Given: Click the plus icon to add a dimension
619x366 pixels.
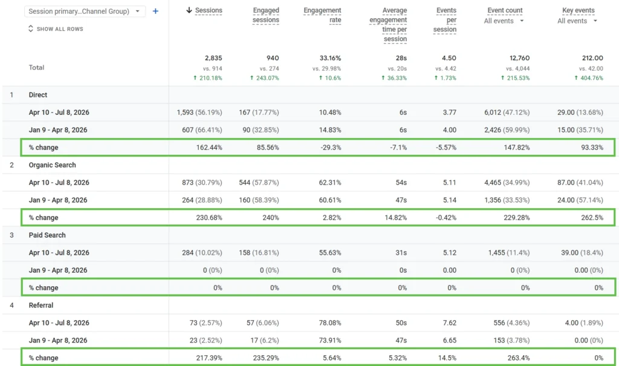Looking at the screenshot, I should 155,11.
